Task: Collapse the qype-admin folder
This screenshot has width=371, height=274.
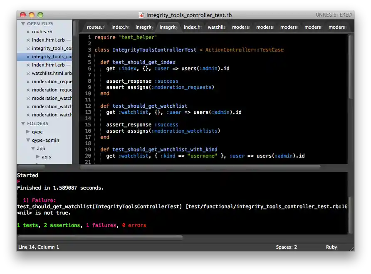Action: tap(29, 140)
